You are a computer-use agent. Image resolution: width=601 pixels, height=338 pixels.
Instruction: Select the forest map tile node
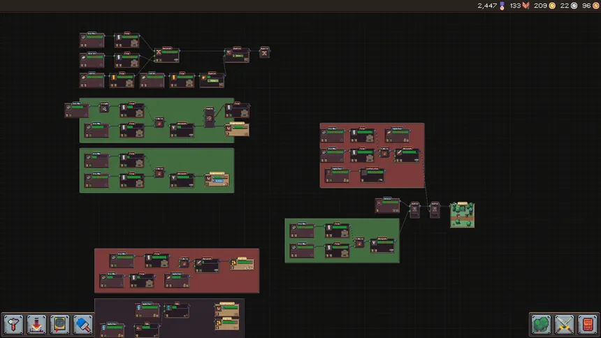[x=462, y=214]
